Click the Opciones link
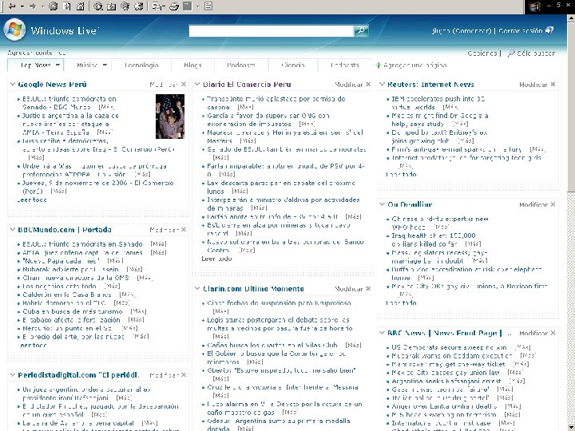 click(482, 53)
